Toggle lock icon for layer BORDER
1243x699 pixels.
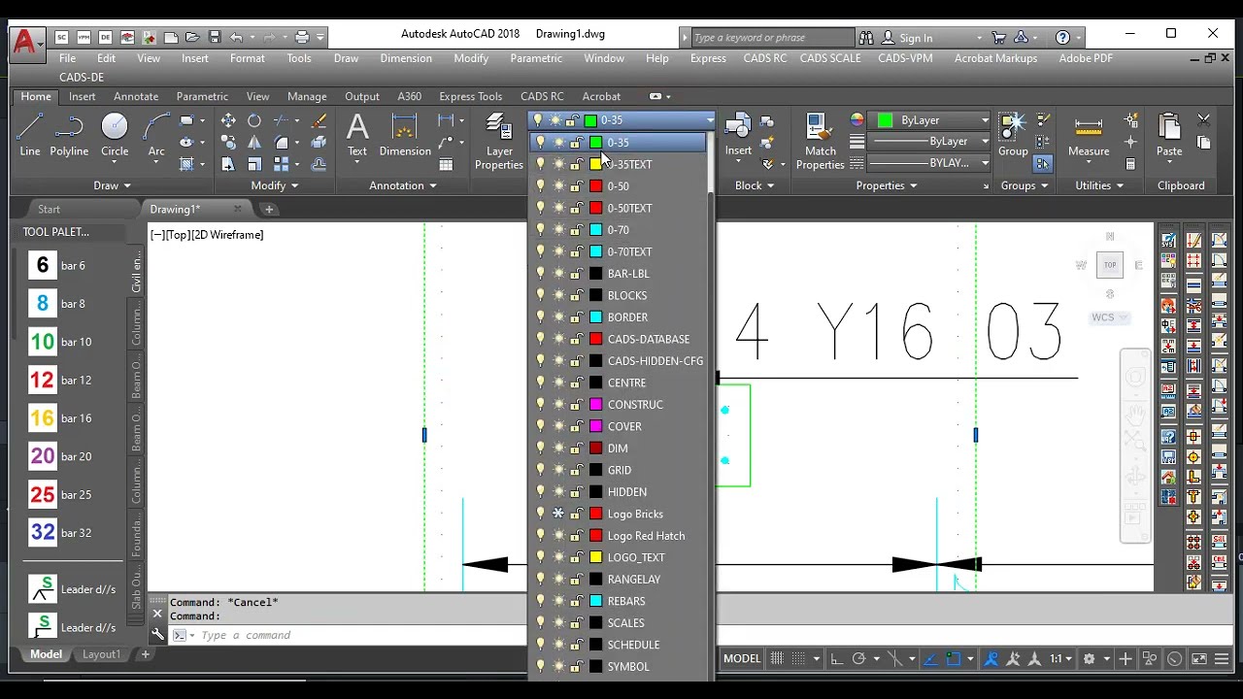[576, 317]
